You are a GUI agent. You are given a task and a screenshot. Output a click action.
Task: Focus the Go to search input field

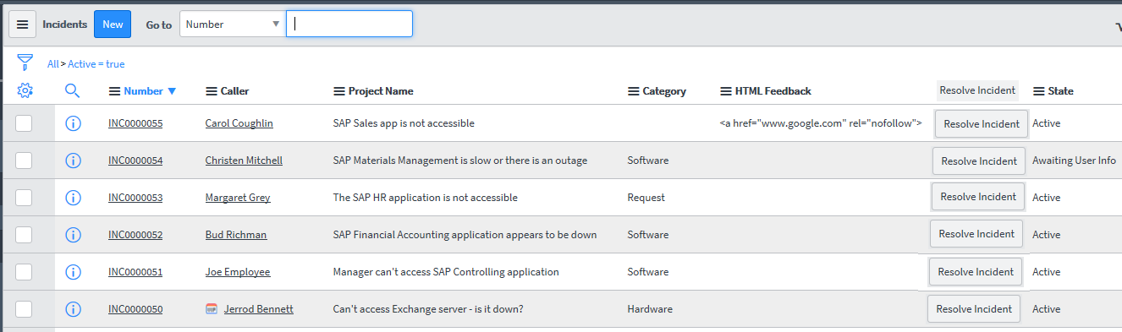click(x=349, y=24)
